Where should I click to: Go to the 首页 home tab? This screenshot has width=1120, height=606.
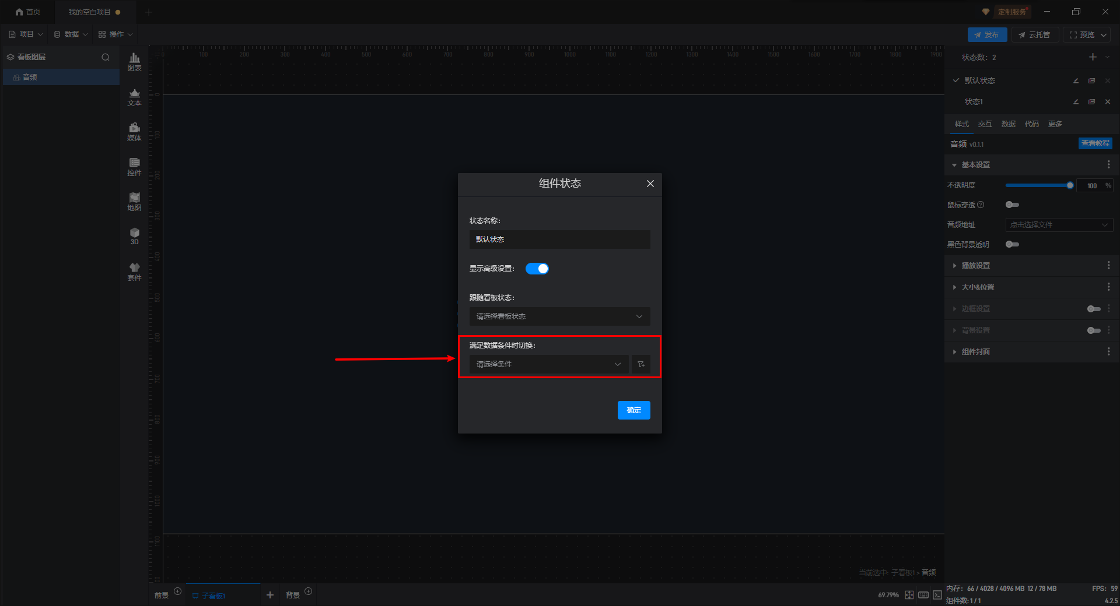(28, 12)
